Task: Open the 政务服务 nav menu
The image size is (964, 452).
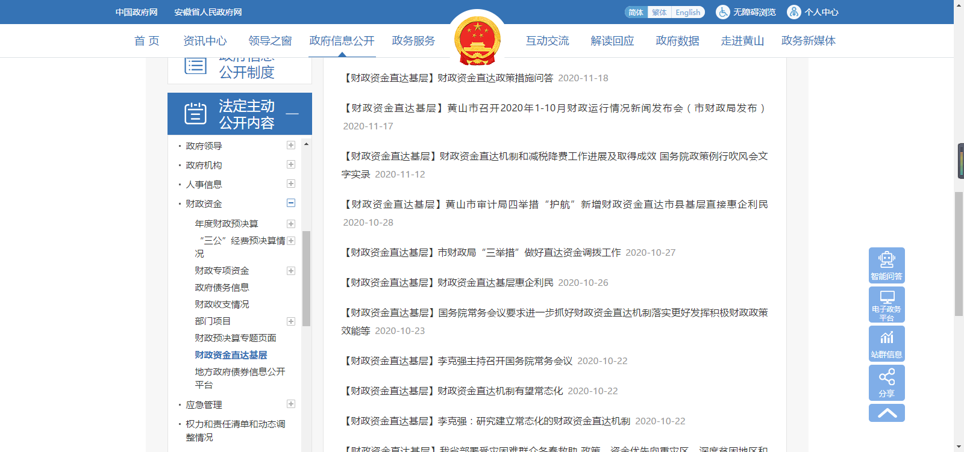Action: click(x=413, y=41)
